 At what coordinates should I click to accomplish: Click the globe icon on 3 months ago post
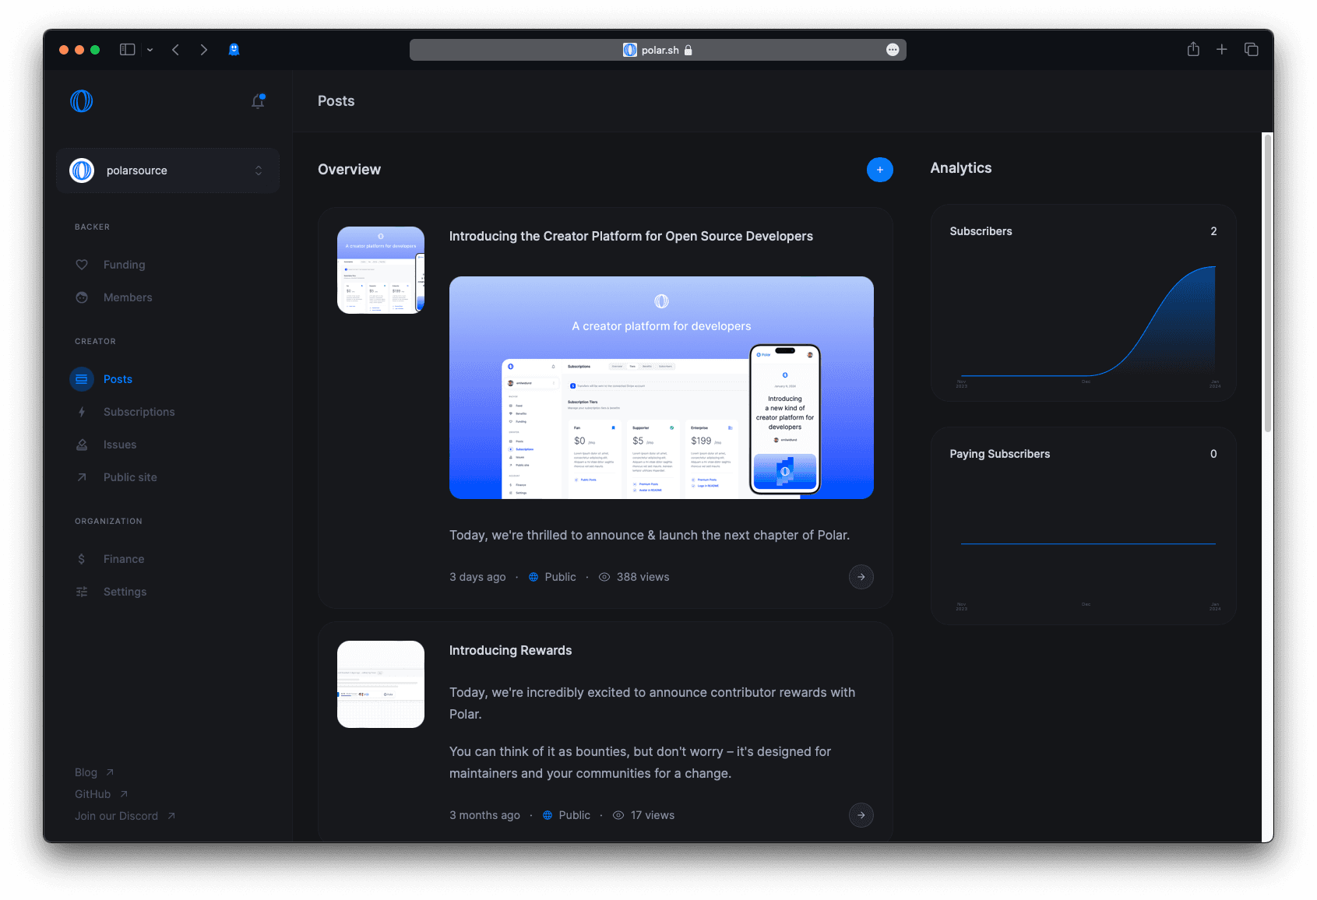tap(548, 815)
